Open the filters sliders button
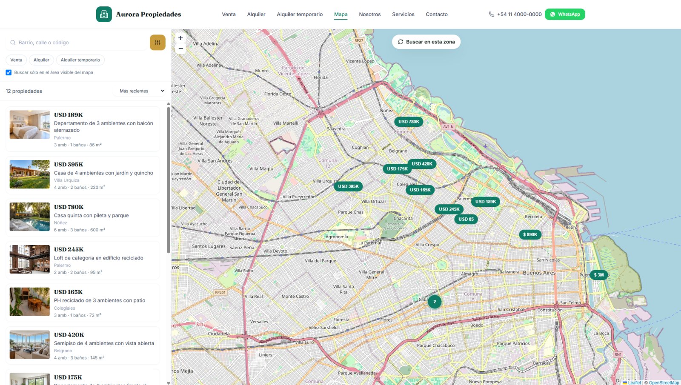The width and height of the screenshot is (681, 385). (157, 43)
